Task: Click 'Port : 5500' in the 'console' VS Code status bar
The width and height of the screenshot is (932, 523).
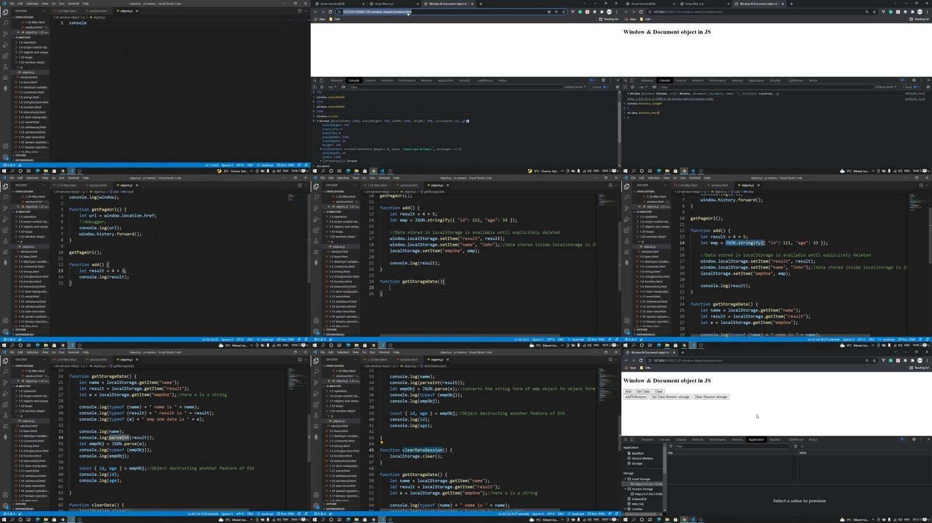Action: tap(285, 165)
